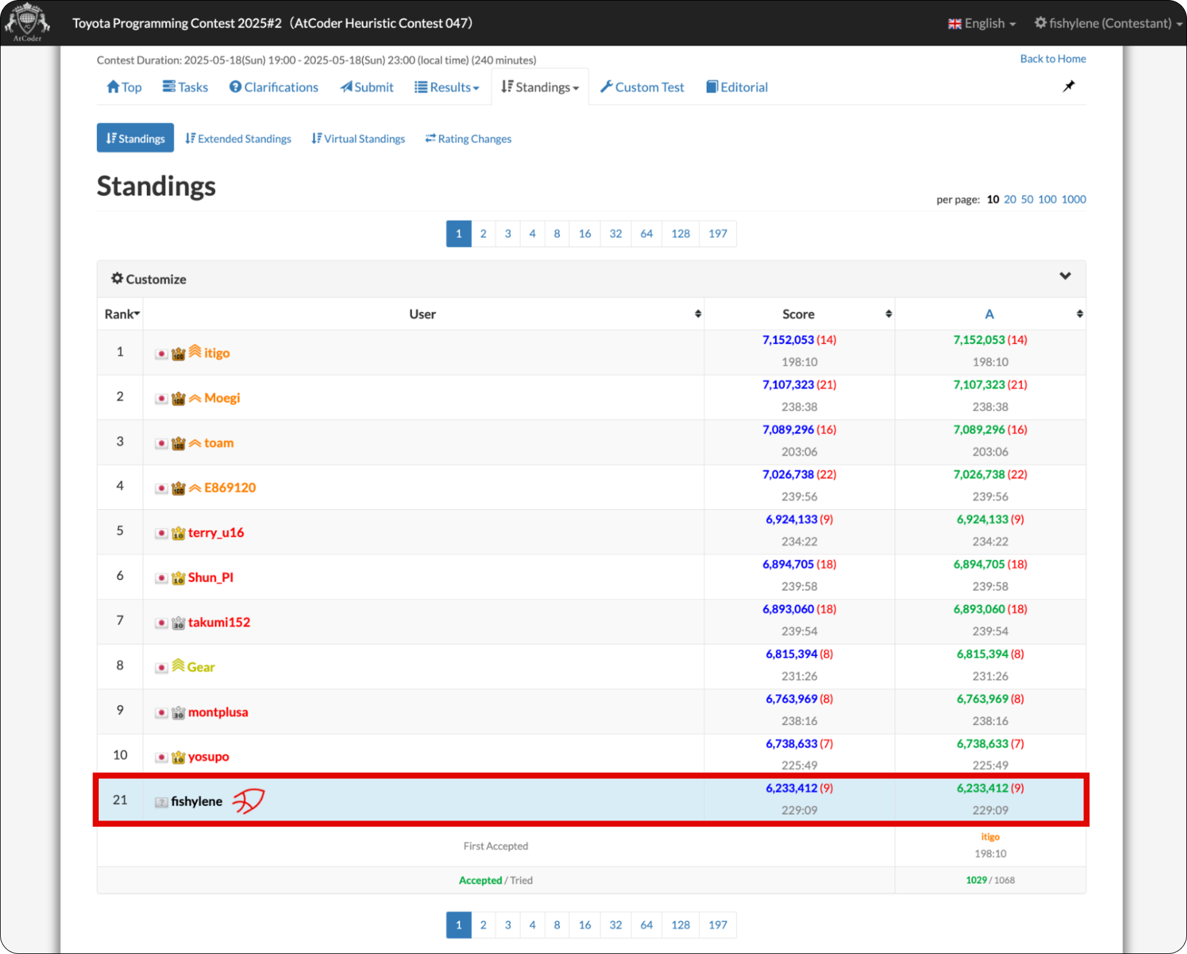
Task: Go to page 197 in top pagination
Action: click(717, 233)
